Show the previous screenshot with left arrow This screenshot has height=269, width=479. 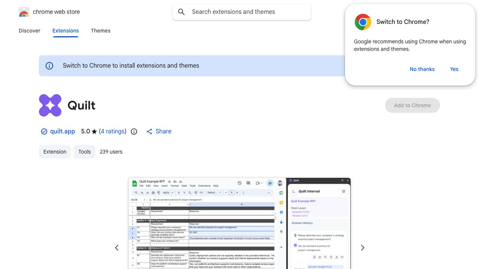pyautogui.click(x=117, y=248)
